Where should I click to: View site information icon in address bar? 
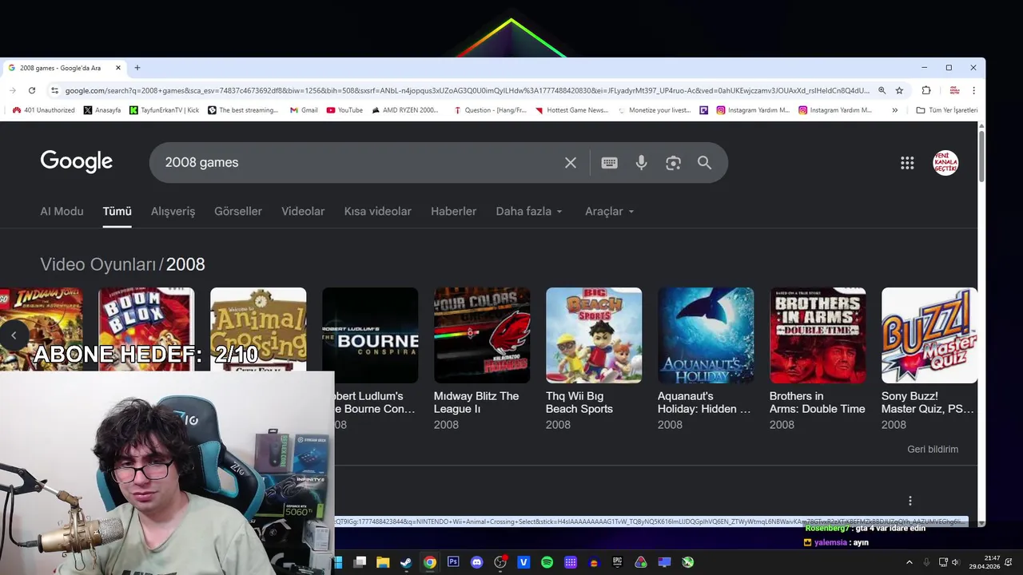[x=54, y=90]
